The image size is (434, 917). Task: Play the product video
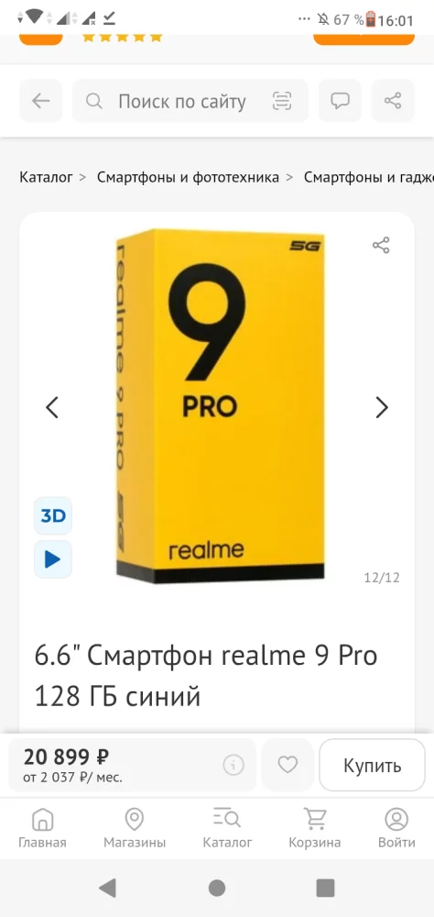pyautogui.click(x=53, y=559)
